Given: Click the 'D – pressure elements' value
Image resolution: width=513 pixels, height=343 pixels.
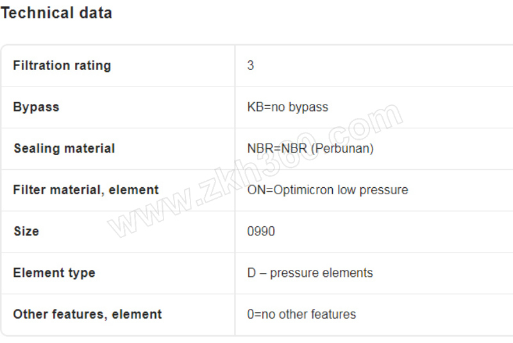Looking at the screenshot, I should (310, 272).
